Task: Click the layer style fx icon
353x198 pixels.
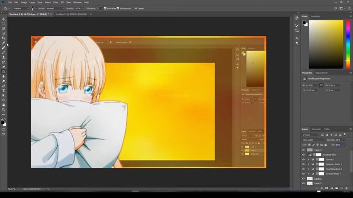Action: pos(322,188)
